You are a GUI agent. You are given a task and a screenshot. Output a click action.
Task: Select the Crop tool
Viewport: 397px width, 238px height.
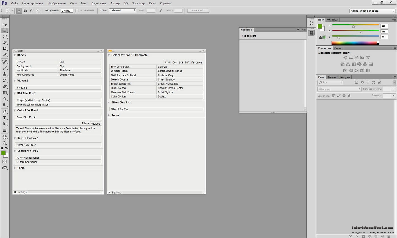click(x=5, y=49)
